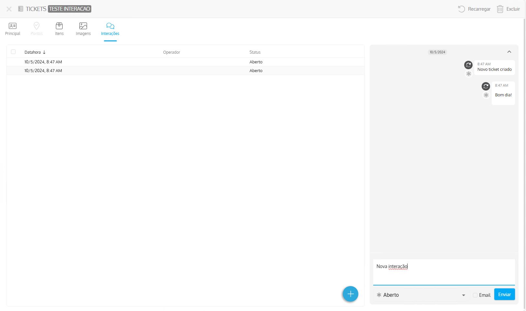Click the asterisk status icon under first message
This screenshot has width=526, height=311.
pyautogui.click(x=468, y=74)
